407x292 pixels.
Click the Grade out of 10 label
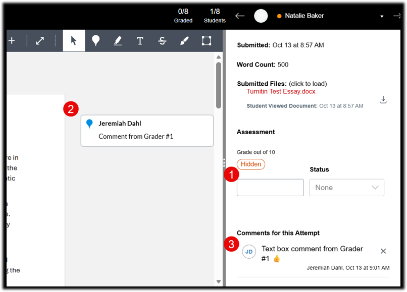pyautogui.click(x=256, y=152)
